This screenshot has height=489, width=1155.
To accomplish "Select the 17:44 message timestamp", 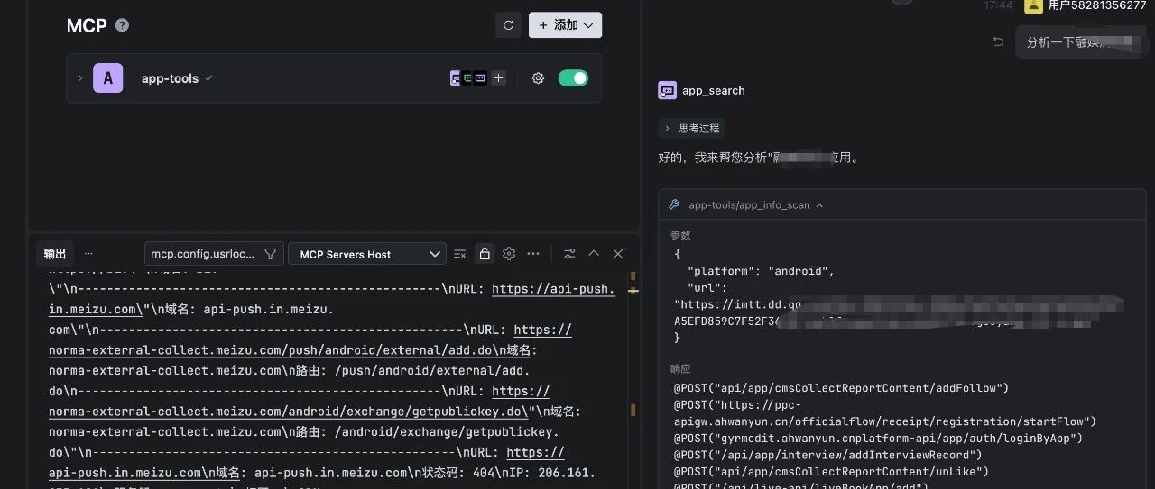I will coord(998,5).
